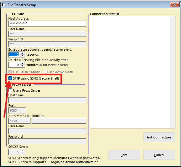
Task: Click the 'Host Address:' label text
Action: coord(19,19)
